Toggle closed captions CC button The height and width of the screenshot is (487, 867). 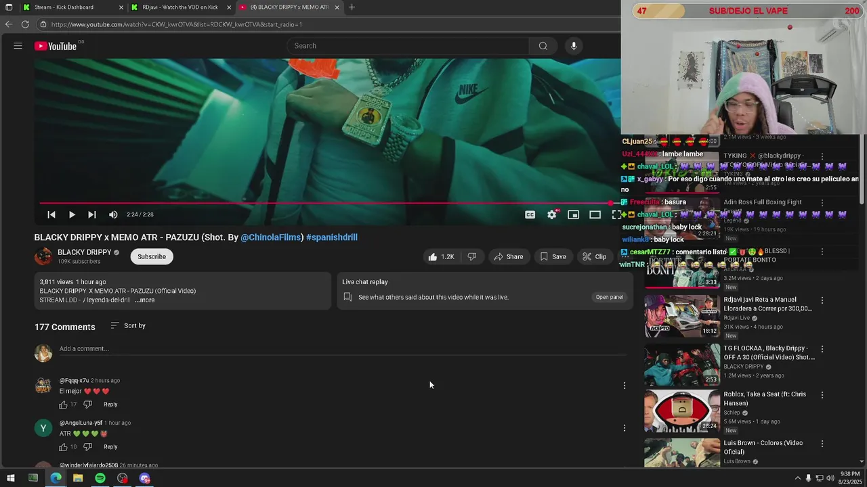530,214
